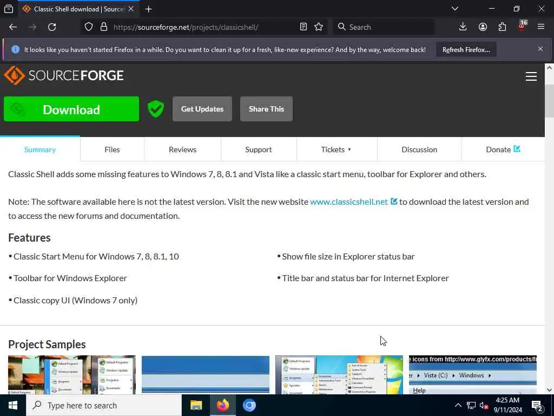Click the Firefox taskbar icon
This screenshot has height=416, width=554.
[222, 405]
